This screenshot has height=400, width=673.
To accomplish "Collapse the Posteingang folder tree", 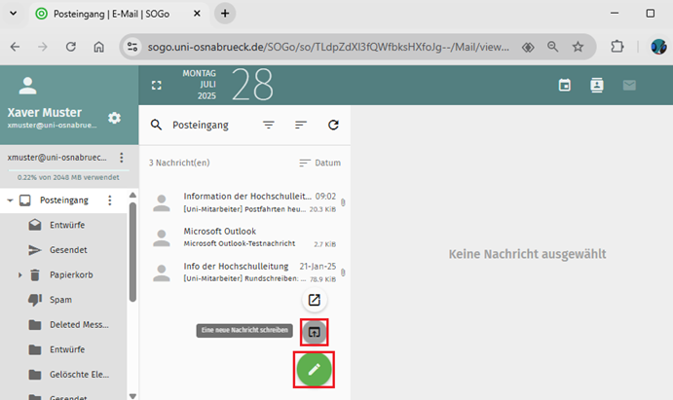I will tap(10, 200).
